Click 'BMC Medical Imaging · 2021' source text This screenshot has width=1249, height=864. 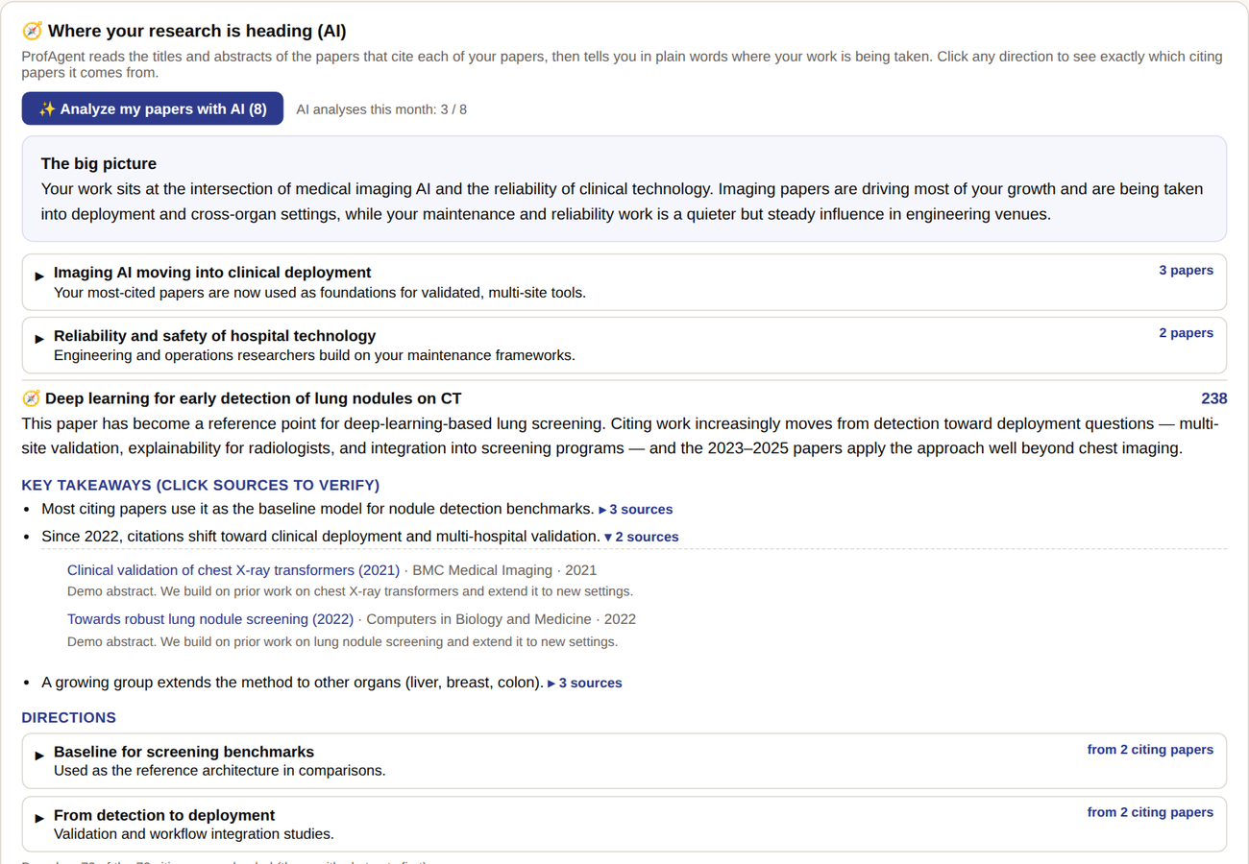pos(504,570)
